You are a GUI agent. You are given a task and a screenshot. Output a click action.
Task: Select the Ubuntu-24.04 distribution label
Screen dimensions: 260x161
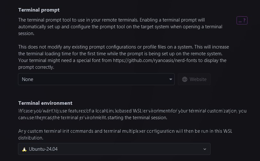coord(43,149)
